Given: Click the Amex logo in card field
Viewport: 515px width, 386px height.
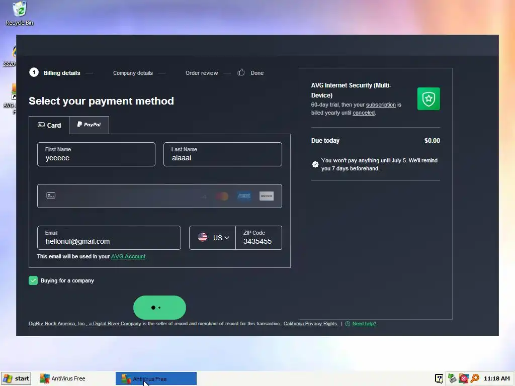Looking at the screenshot, I should [244, 196].
